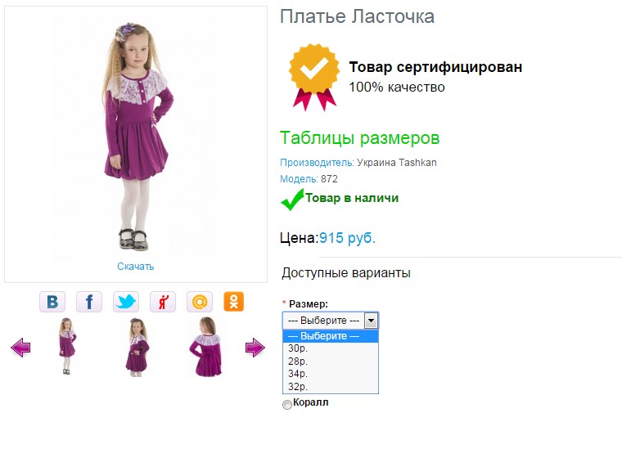Open main product photo of girl
622x449 pixels.
tap(137, 137)
